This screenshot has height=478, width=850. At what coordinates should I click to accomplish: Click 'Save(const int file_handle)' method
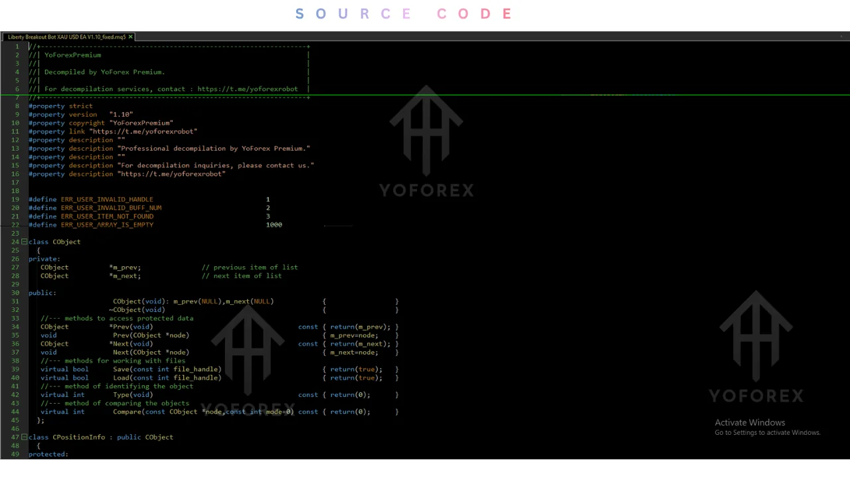pyautogui.click(x=167, y=369)
